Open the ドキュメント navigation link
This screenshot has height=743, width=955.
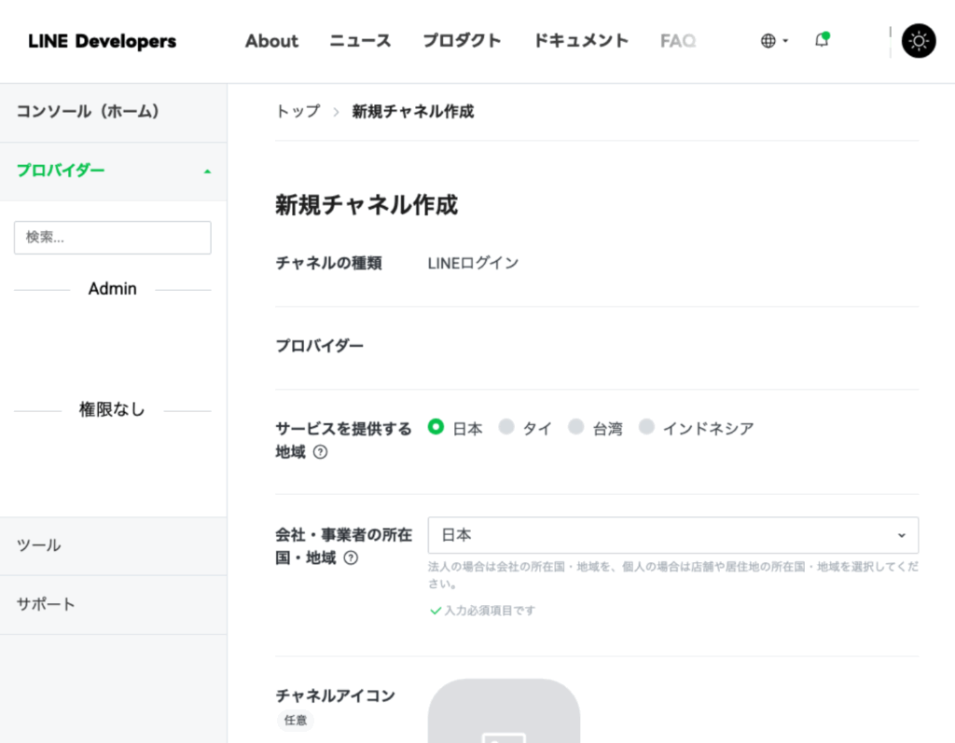581,41
